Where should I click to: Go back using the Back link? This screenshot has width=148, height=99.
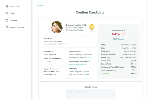tap(40, 5)
